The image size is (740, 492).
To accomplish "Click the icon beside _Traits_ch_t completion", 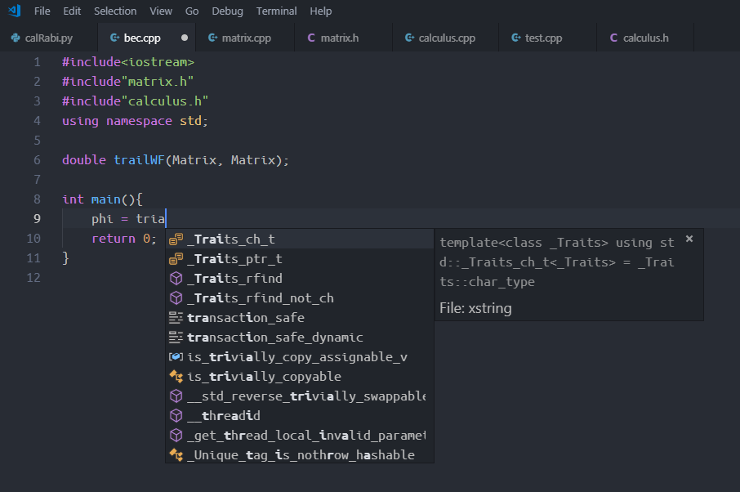I will tap(176, 239).
